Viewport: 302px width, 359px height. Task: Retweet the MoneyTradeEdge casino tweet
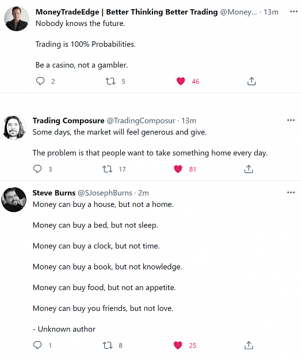(x=110, y=82)
